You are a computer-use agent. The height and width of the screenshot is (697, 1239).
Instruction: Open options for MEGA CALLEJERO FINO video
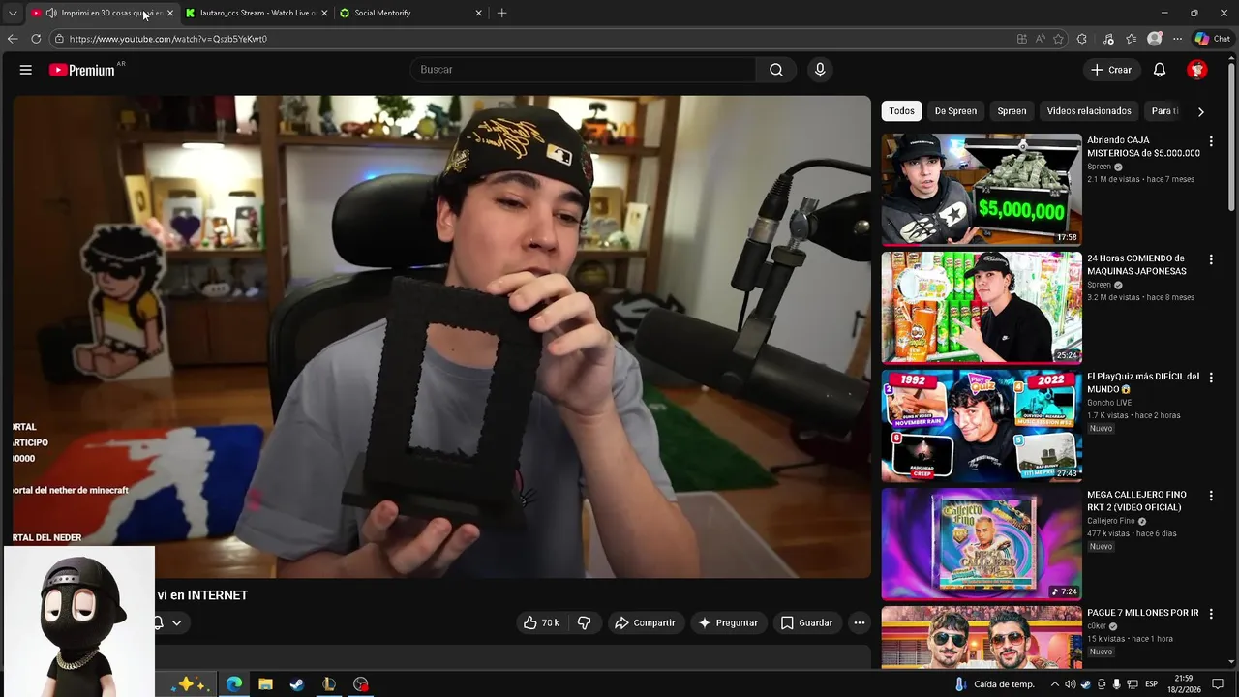(1211, 496)
